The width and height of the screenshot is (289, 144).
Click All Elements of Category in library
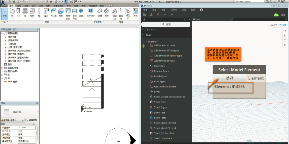[166, 50]
